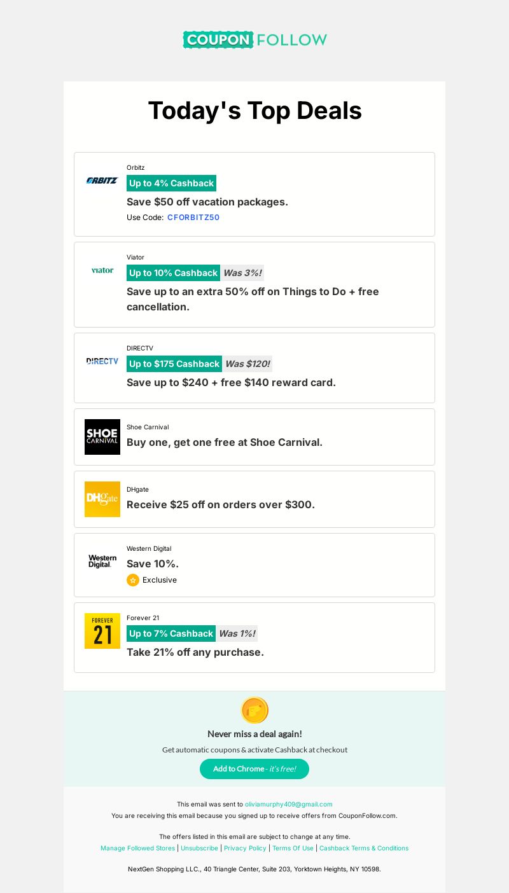
Task: Click the gold coin icon above banner
Action: click(254, 710)
